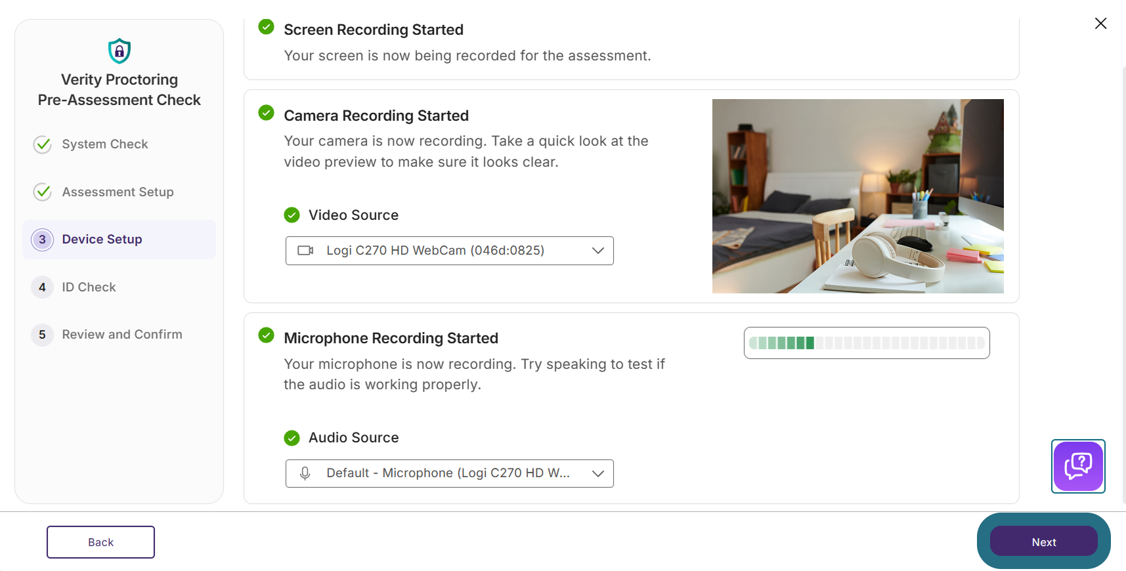Click the Next button
The height and width of the screenshot is (571, 1126).
click(1044, 541)
